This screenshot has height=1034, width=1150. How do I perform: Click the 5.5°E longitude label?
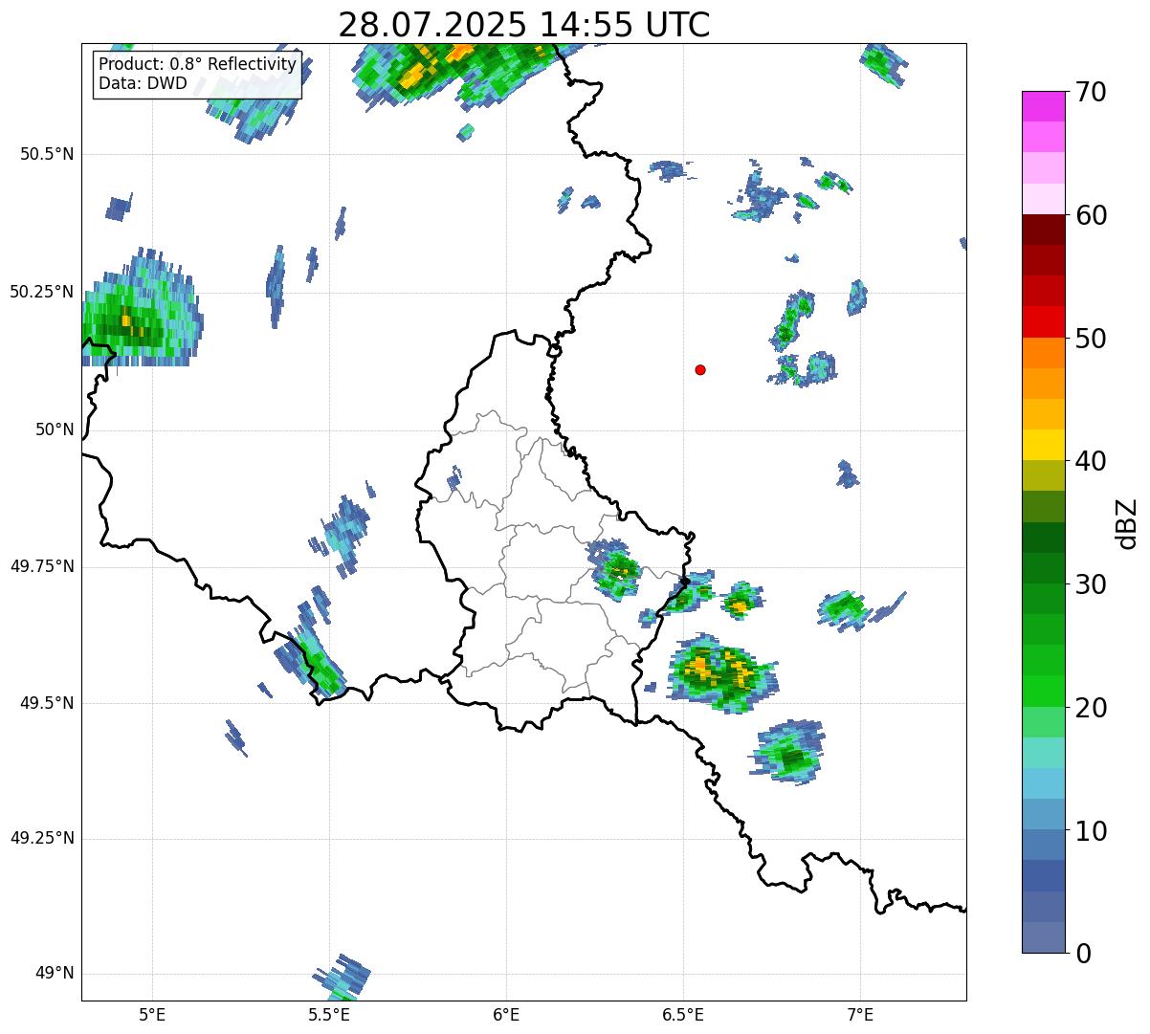click(329, 1014)
